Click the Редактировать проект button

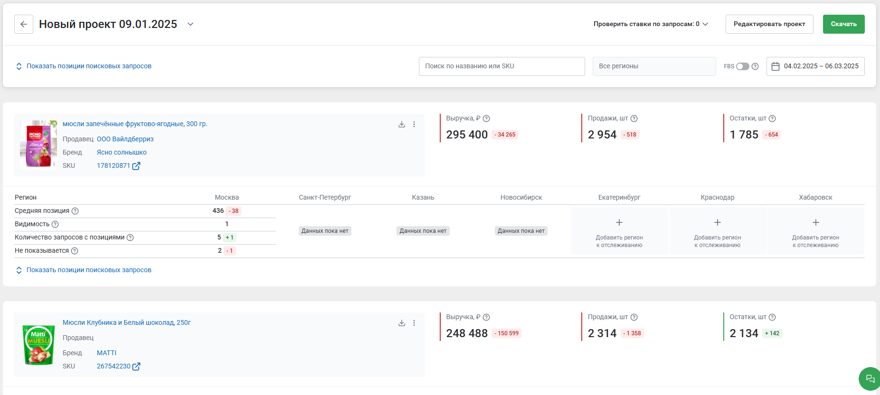(769, 24)
